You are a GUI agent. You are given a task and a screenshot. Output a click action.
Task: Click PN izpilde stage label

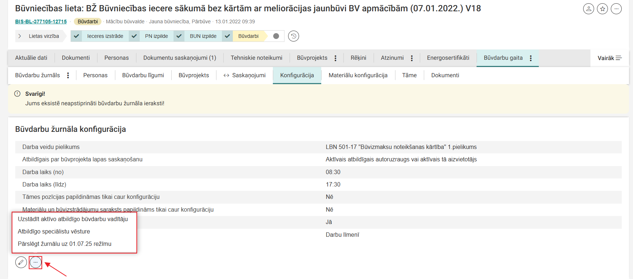(156, 36)
